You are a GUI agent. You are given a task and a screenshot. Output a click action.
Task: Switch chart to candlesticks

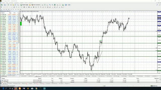(45, 5)
